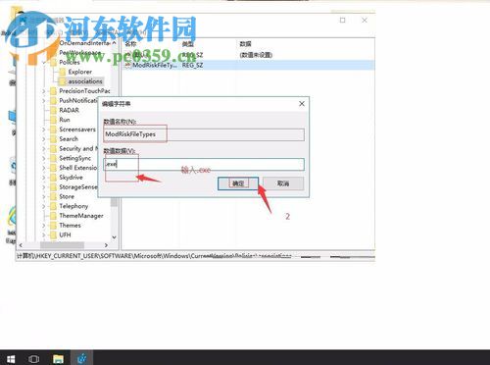
Task: Click the tree scrollbar down arrow
Action: tap(114, 237)
